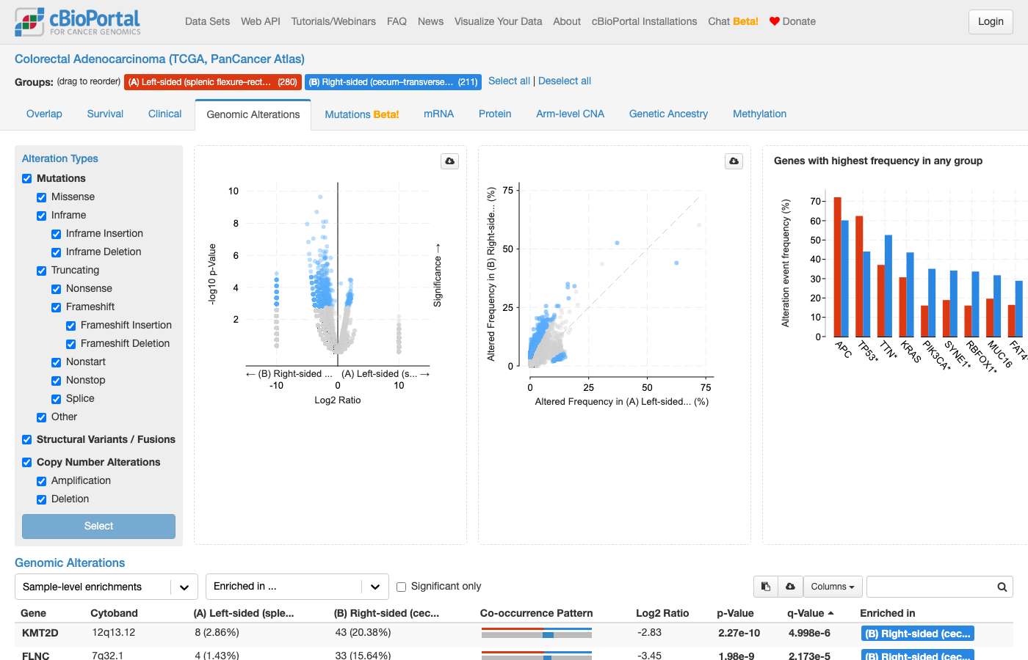Click Enriched in (B) Right-sided badge for KMT2D
1028x660 pixels.
pos(917,634)
